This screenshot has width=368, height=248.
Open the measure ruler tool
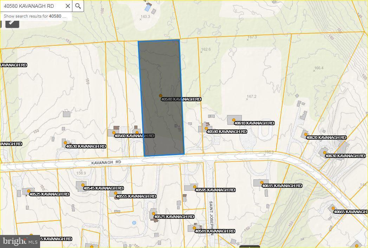point(12,23)
